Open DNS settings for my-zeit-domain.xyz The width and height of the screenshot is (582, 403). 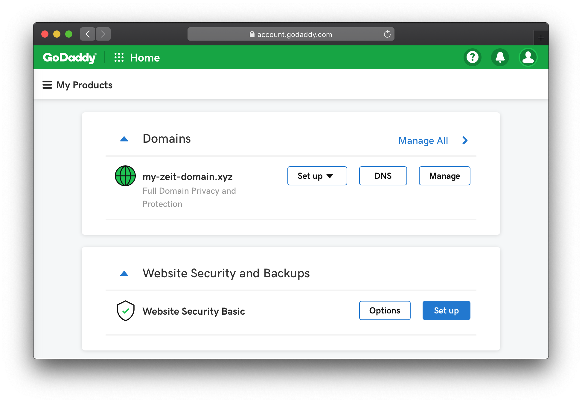(383, 176)
